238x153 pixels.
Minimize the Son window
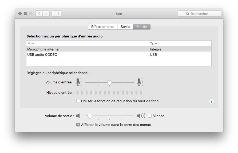coord(25,14)
